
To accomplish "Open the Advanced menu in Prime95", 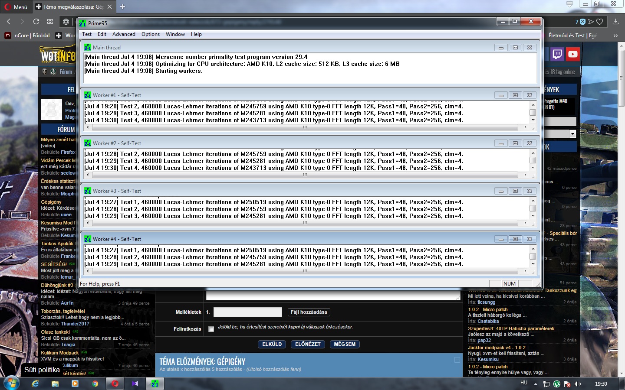I will pos(124,34).
